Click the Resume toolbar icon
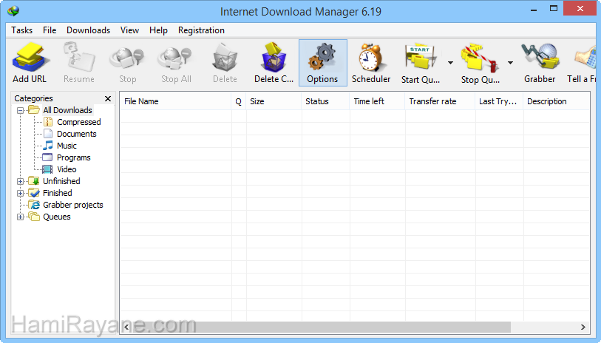 pos(79,58)
